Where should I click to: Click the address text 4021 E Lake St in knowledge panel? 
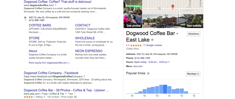point(157,54)
